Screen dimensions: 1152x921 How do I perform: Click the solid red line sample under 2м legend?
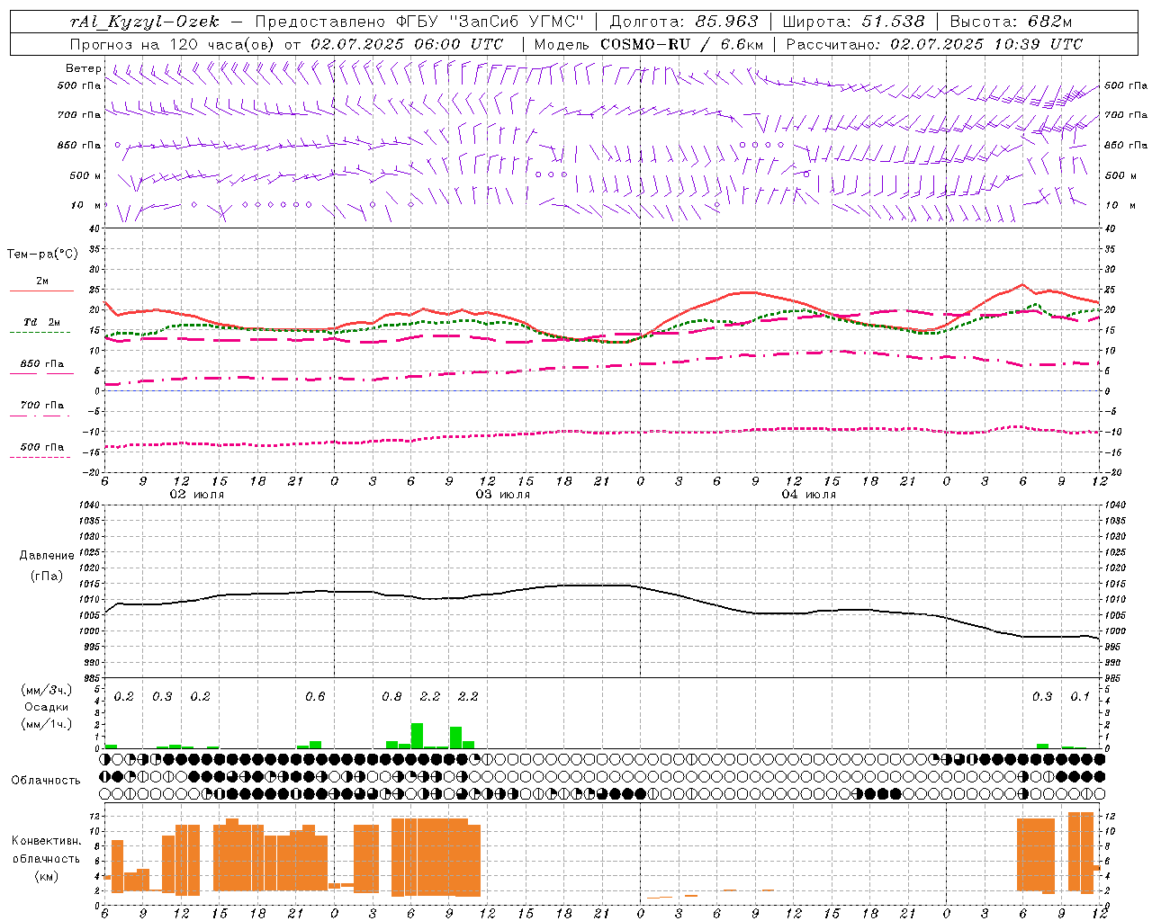point(42,291)
